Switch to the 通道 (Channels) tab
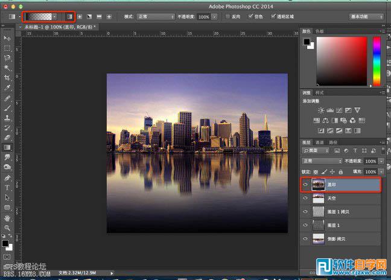 point(320,142)
